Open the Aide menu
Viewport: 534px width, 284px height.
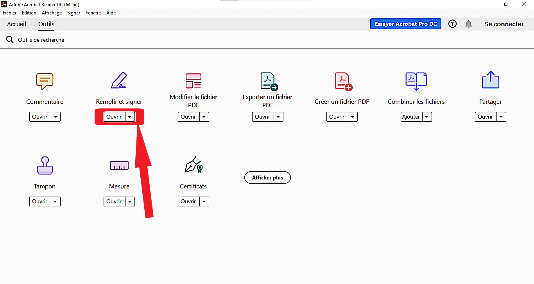[111, 13]
